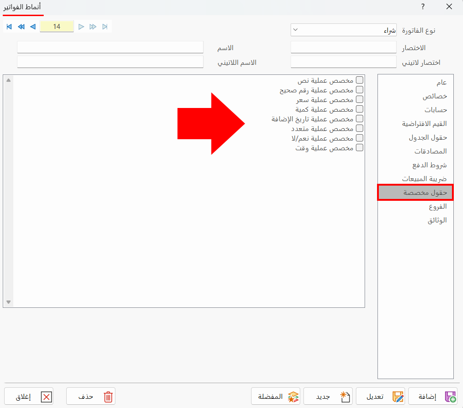The width and height of the screenshot is (463, 408).
Task: Click the اختصار لاتيني input field
Action: [x=343, y=62]
